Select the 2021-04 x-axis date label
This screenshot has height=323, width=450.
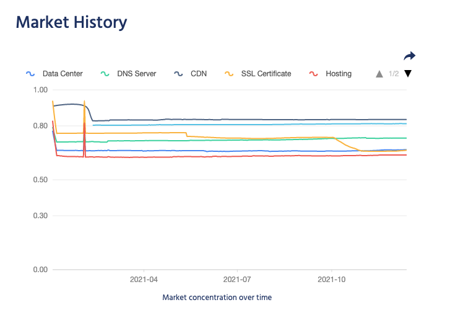point(144,280)
